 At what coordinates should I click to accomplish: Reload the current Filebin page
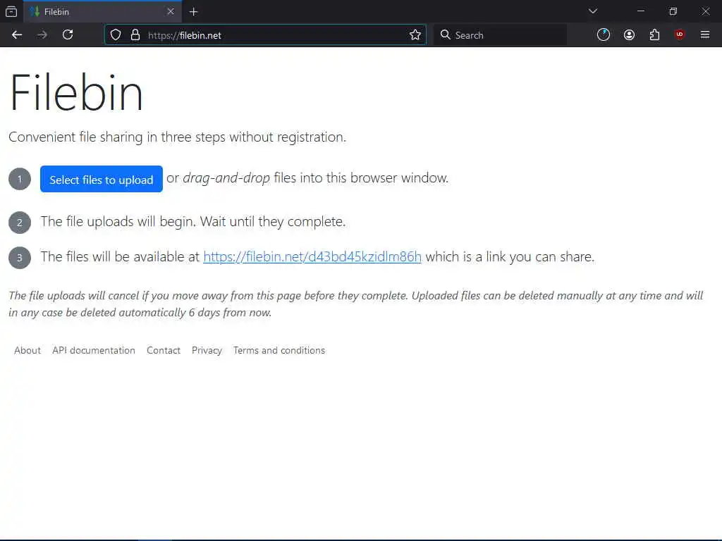click(68, 35)
